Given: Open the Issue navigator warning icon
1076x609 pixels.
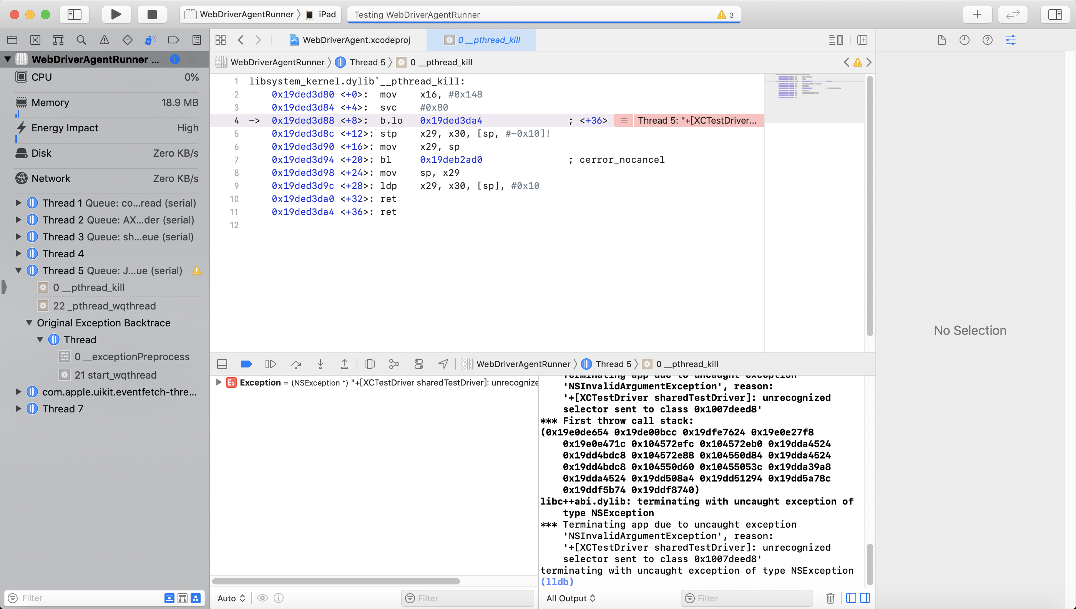Looking at the screenshot, I should click(x=105, y=40).
